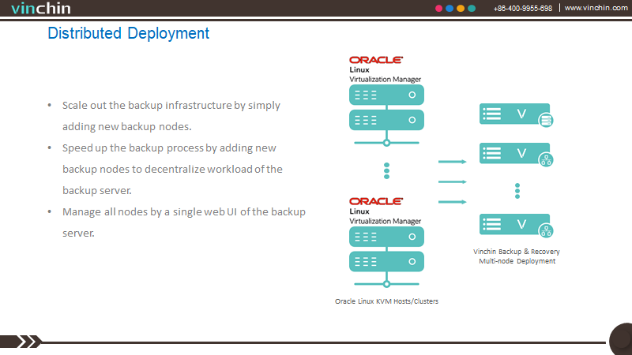Image resolution: width=632 pixels, height=355 pixels.
Task: Open the www.vinchin.com link
Action: [x=596, y=8]
